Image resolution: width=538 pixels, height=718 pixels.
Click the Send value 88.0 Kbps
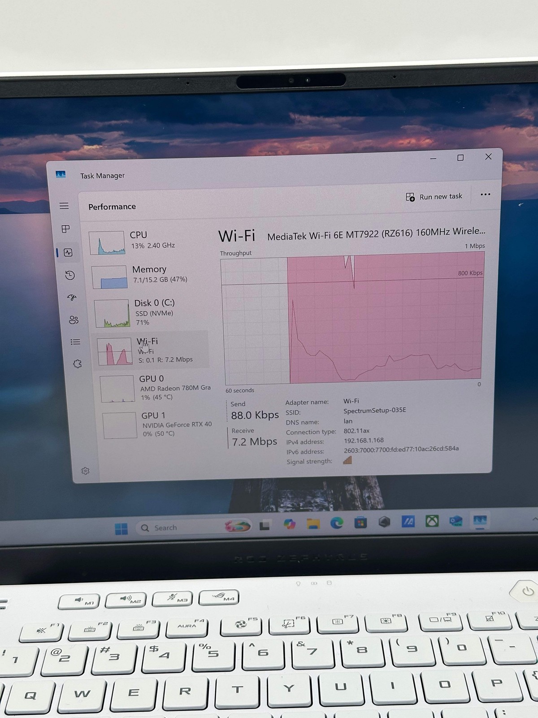(255, 415)
